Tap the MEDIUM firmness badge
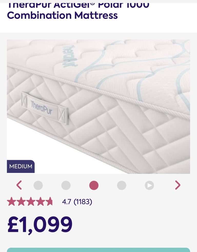Viewport: 197px width, 252px height. coord(21,166)
